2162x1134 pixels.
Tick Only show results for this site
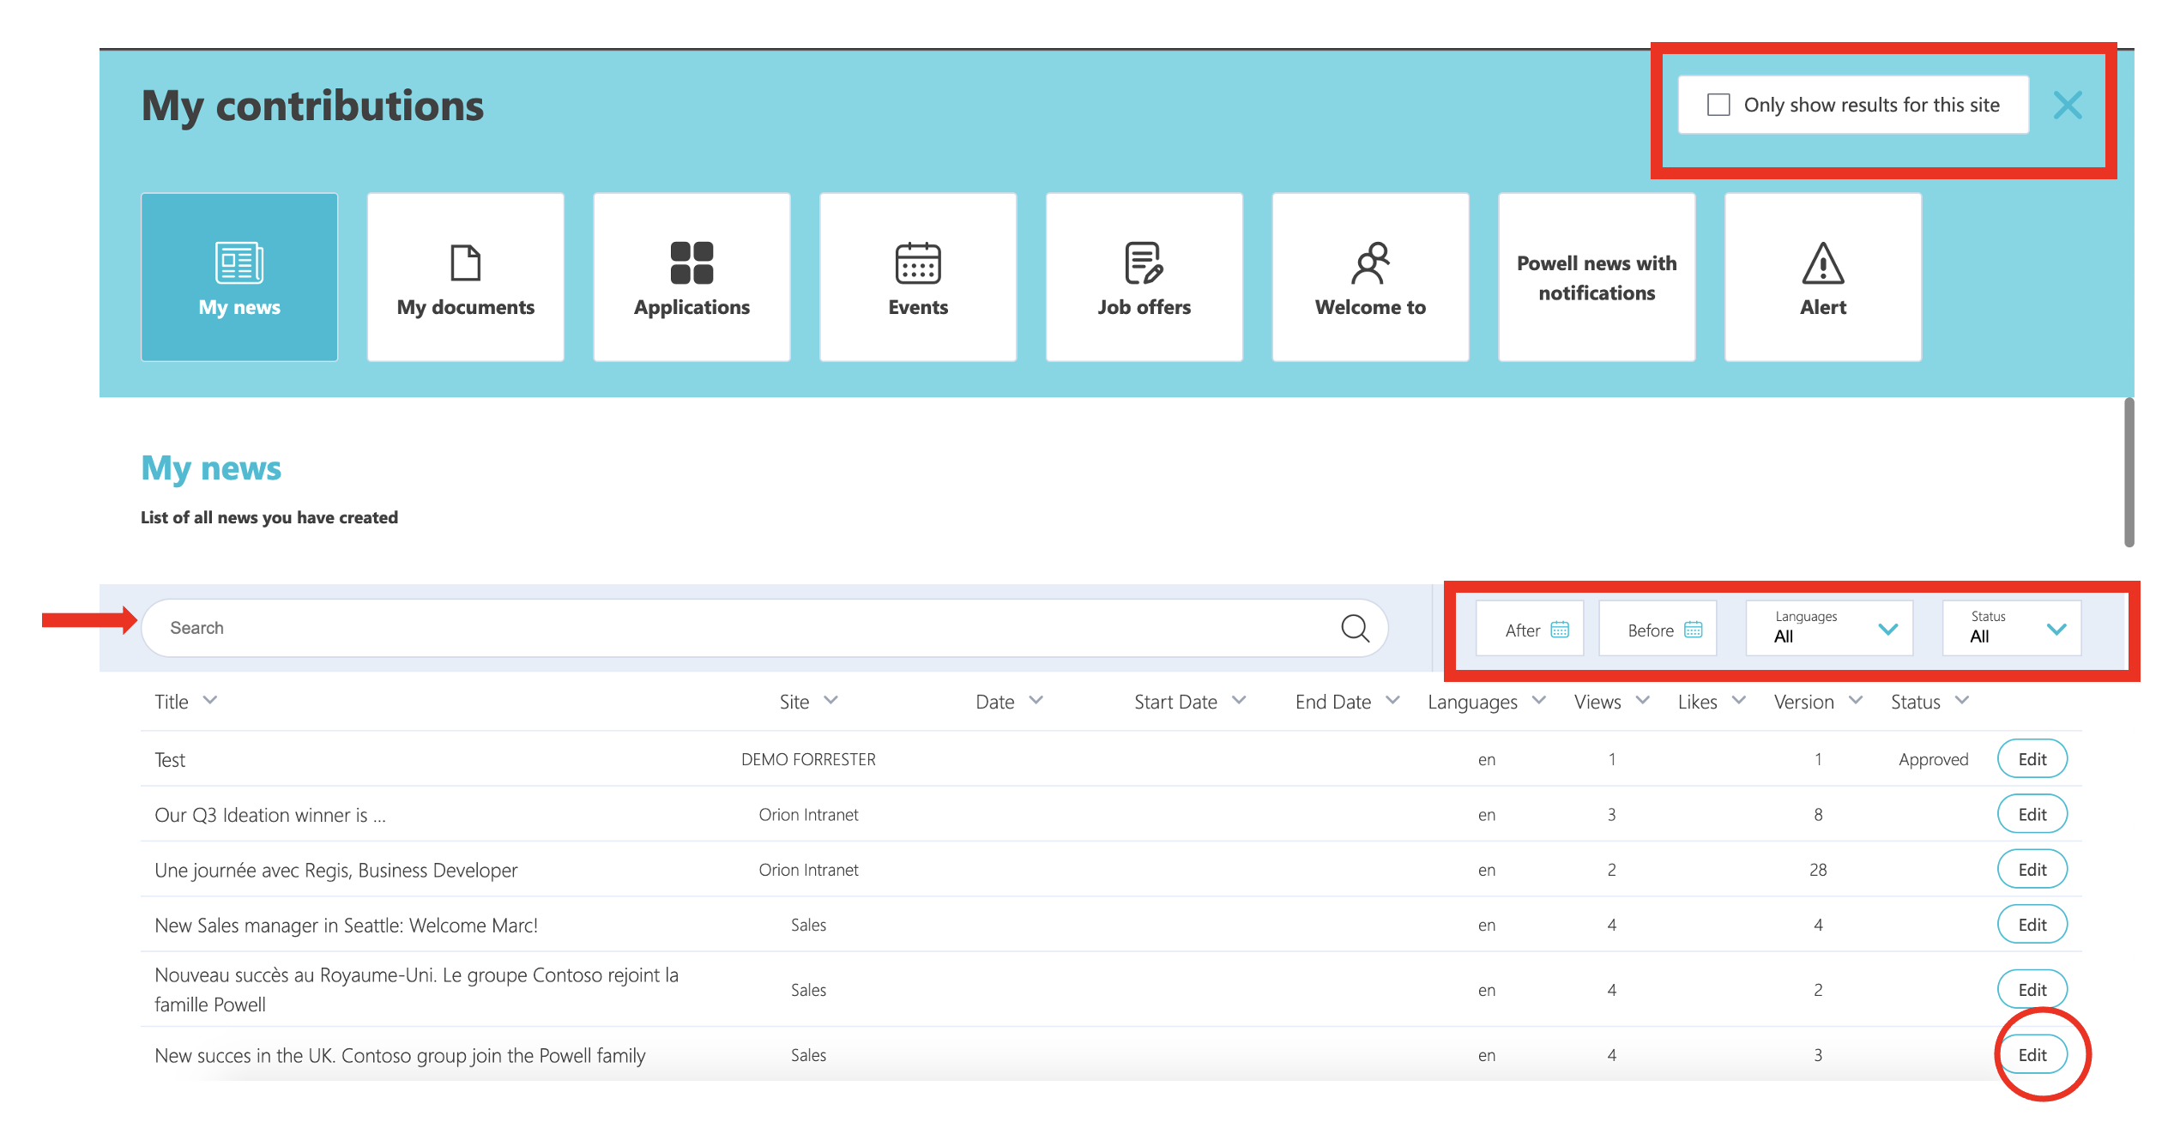(1718, 105)
